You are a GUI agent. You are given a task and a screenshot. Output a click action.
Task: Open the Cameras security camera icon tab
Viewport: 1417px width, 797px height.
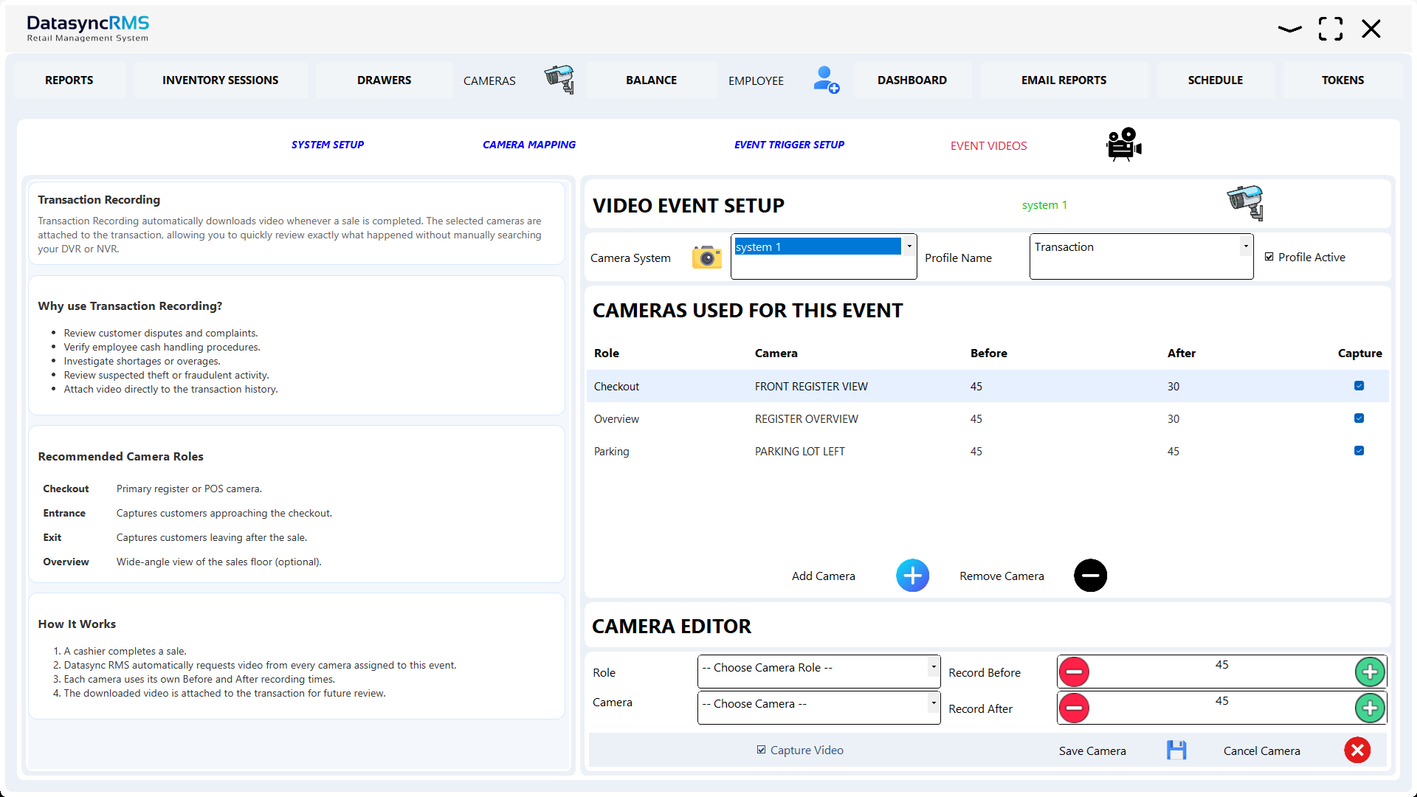[559, 79]
